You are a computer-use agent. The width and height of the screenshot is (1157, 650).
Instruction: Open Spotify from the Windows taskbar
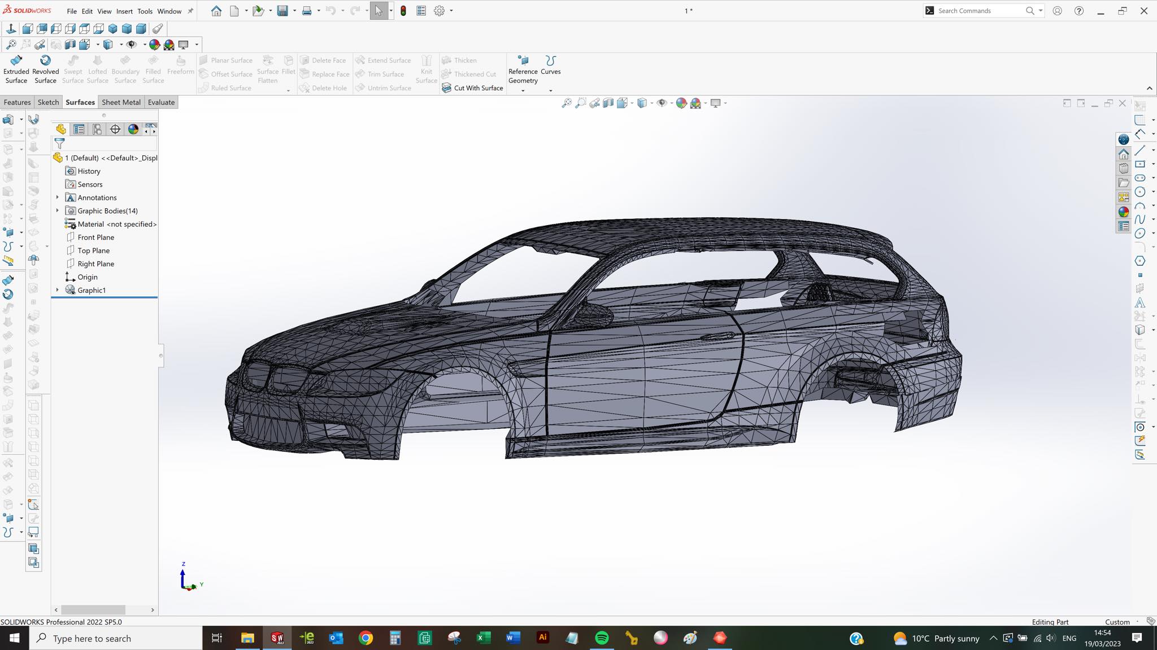[x=602, y=638]
